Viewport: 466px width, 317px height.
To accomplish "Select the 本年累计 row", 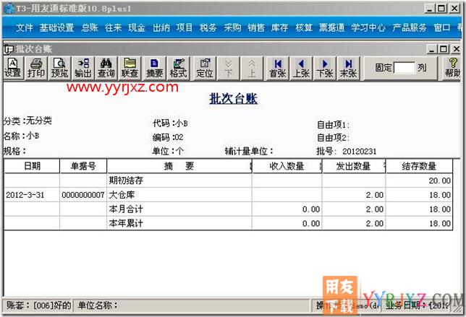I will click(228, 223).
